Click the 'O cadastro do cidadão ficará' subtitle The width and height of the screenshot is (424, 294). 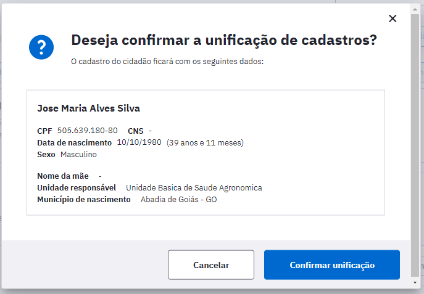(167, 62)
